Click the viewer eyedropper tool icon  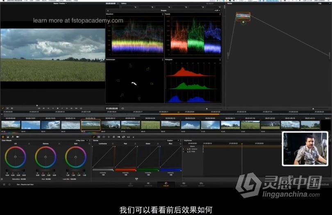pos(3,108)
